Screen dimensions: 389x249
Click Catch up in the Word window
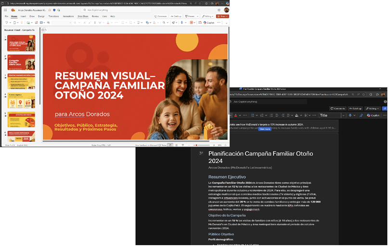click(355, 109)
